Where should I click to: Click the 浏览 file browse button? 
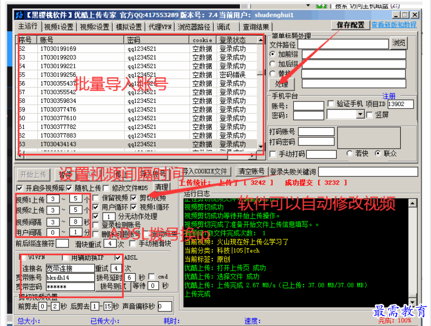(x=398, y=43)
